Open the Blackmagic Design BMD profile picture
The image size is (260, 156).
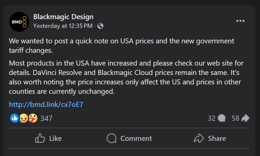19,22
